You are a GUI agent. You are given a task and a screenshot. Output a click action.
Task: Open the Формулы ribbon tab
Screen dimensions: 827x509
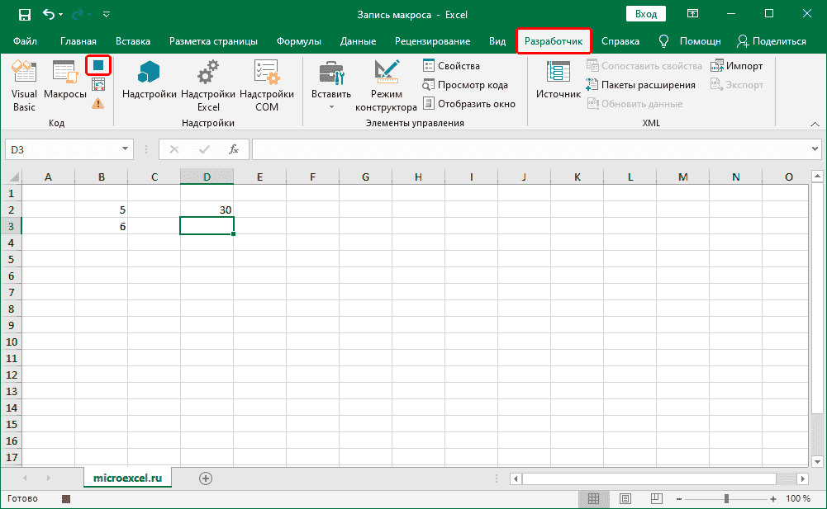pyautogui.click(x=299, y=41)
